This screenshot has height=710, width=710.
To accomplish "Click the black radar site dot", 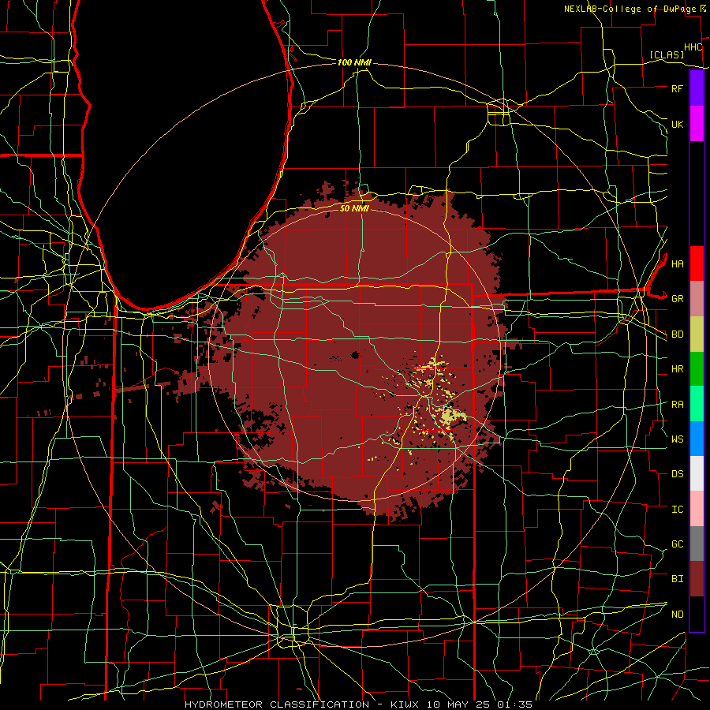I will [355, 355].
